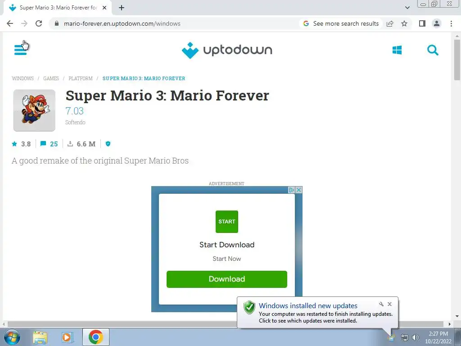Viewport: 461px width, 346px height.
Task: Close the advertisement with X
Action: coord(299,190)
